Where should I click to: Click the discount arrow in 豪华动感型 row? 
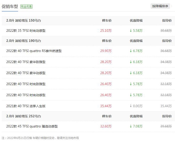click(x=130, y=73)
